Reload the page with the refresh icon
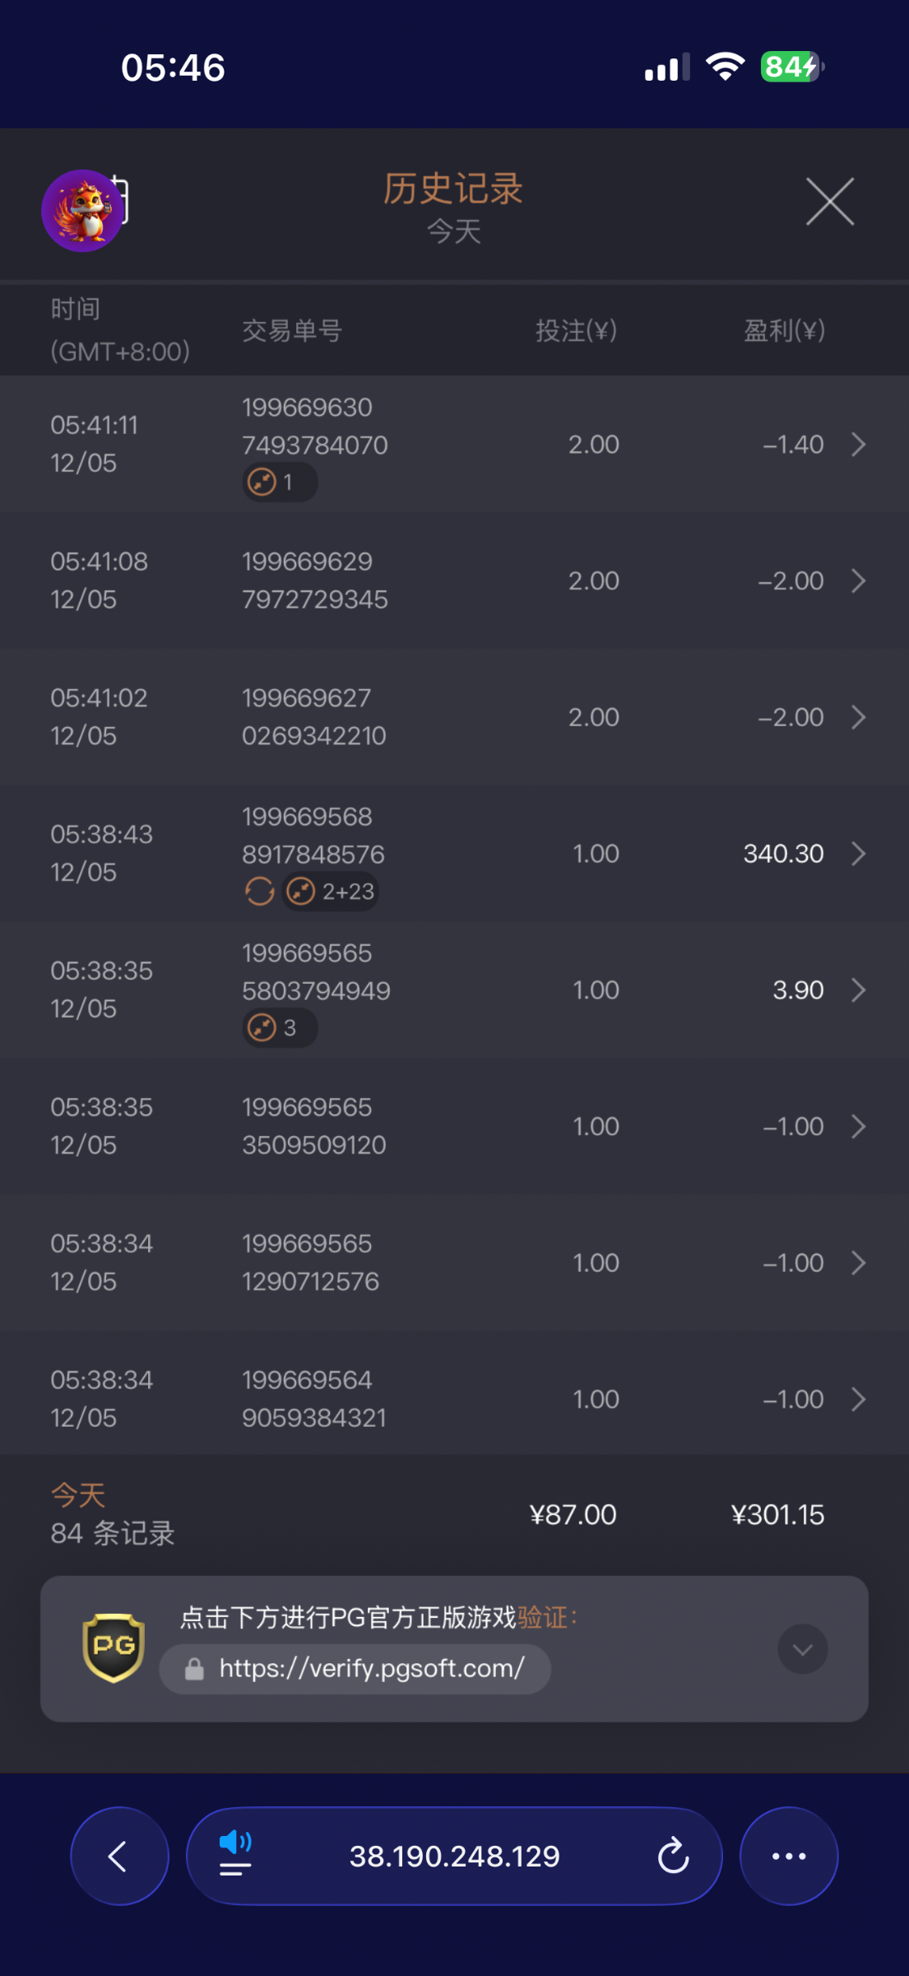This screenshot has width=909, height=1976. [673, 1856]
